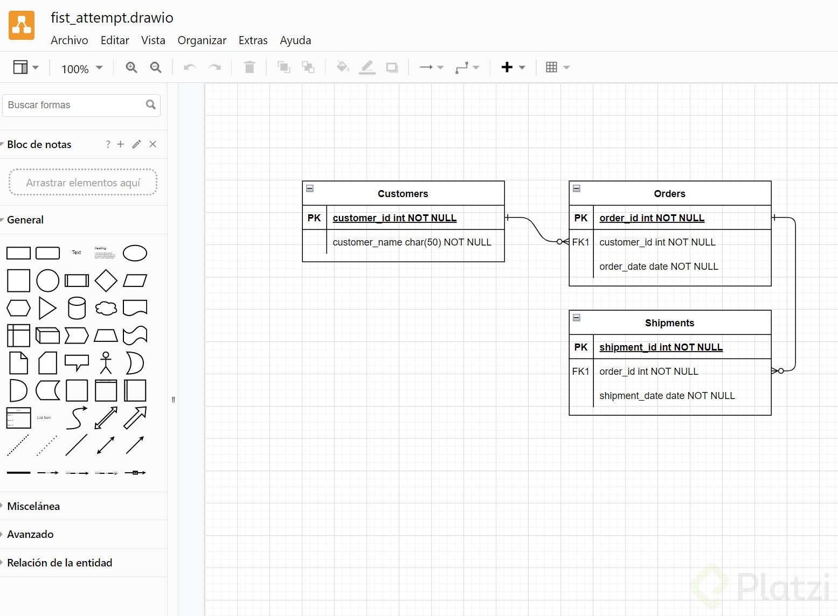Open the Extras menu
838x616 pixels.
pyautogui.click(x=253, y=40)
